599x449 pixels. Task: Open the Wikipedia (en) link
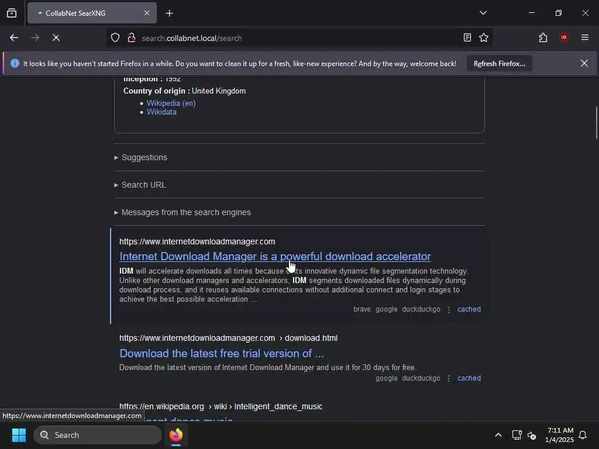pos(171,103)
